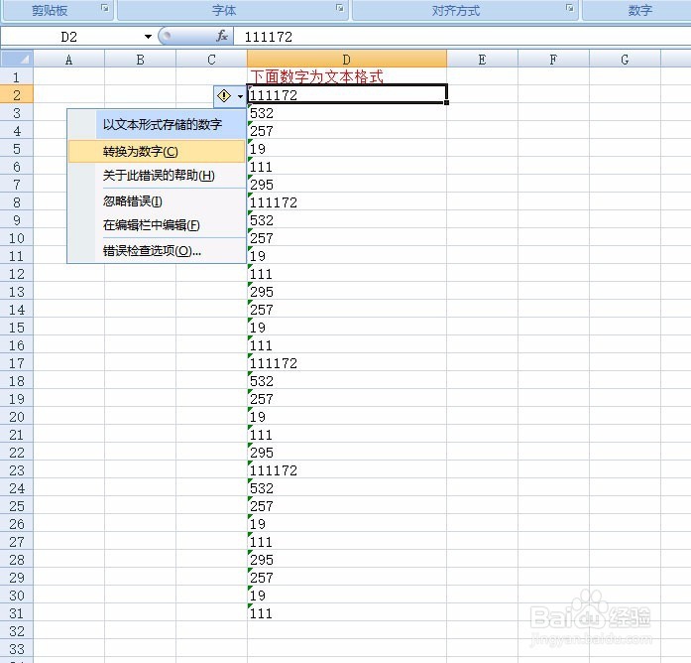Click cell D1 text 下面数字为文本格式
691x663 pixels.
coord(316,76)
